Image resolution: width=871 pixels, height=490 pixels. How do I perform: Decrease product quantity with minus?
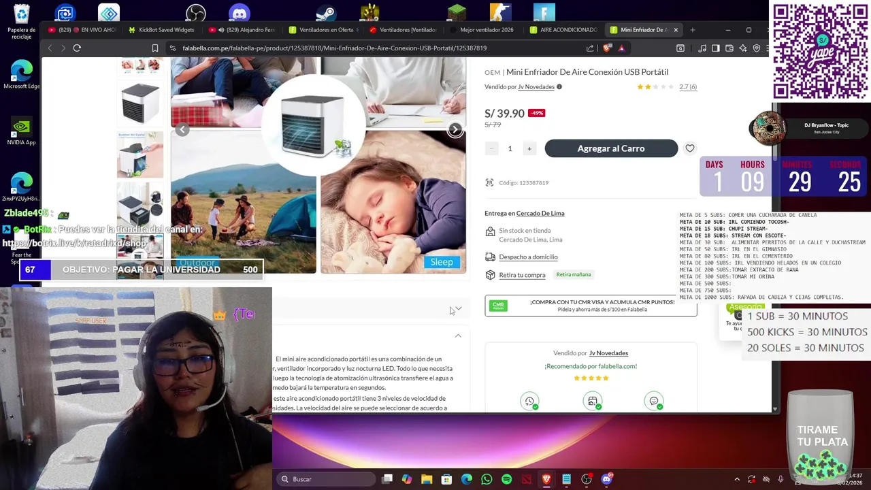click(491, 148)
